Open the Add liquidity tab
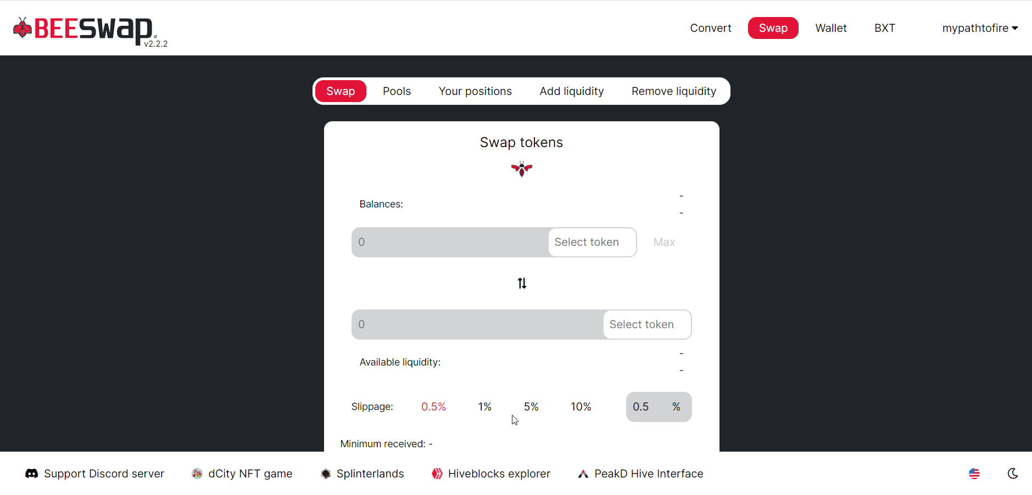1032x495 pixels. pyautogui.click(x=572, y=91)
